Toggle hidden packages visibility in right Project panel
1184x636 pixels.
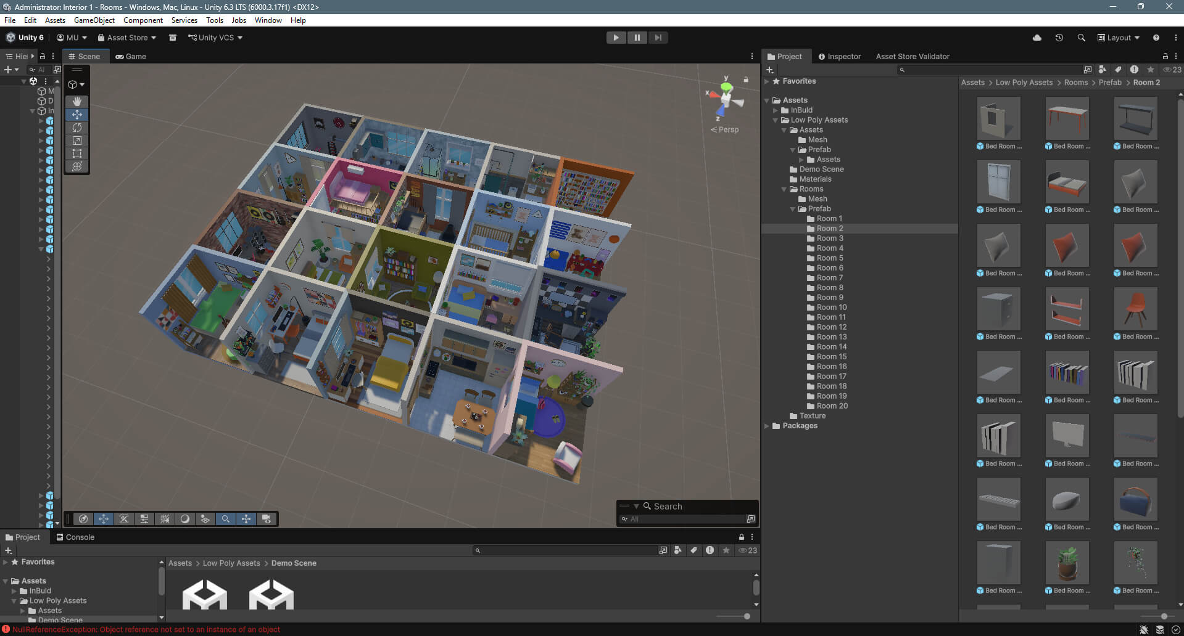coord(1172,69)
